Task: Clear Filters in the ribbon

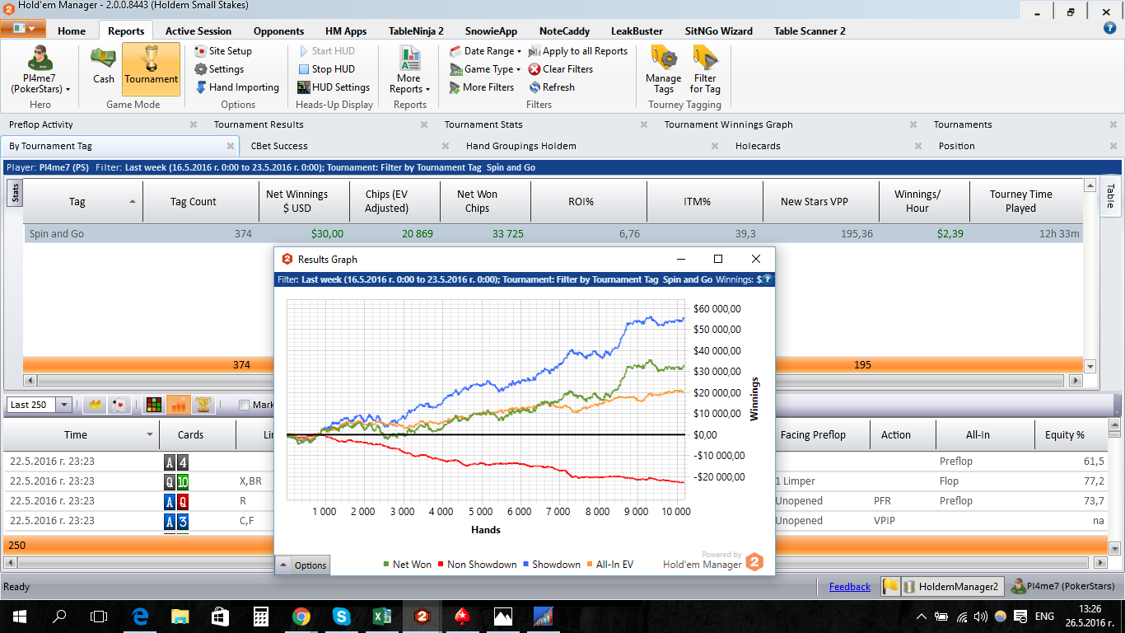Action: click(561, 69)
